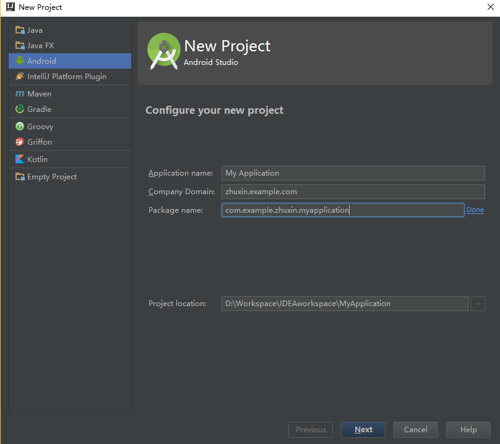Viewport: 500px width, 444px height.
Task: Click the disabled Previous button
Action: 311,430
